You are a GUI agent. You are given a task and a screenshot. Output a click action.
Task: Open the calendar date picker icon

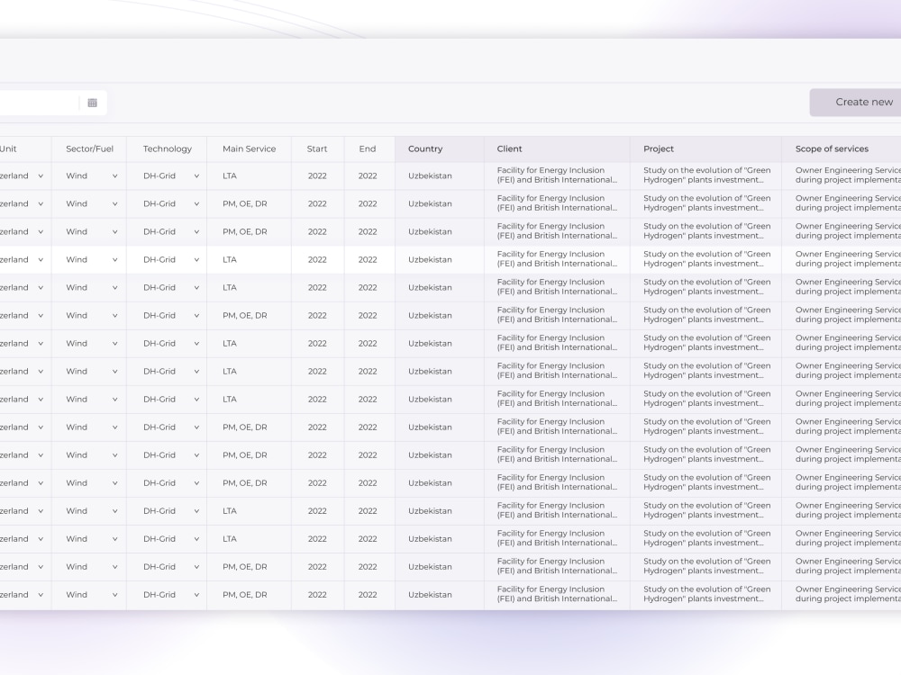[x=92, y=102]
